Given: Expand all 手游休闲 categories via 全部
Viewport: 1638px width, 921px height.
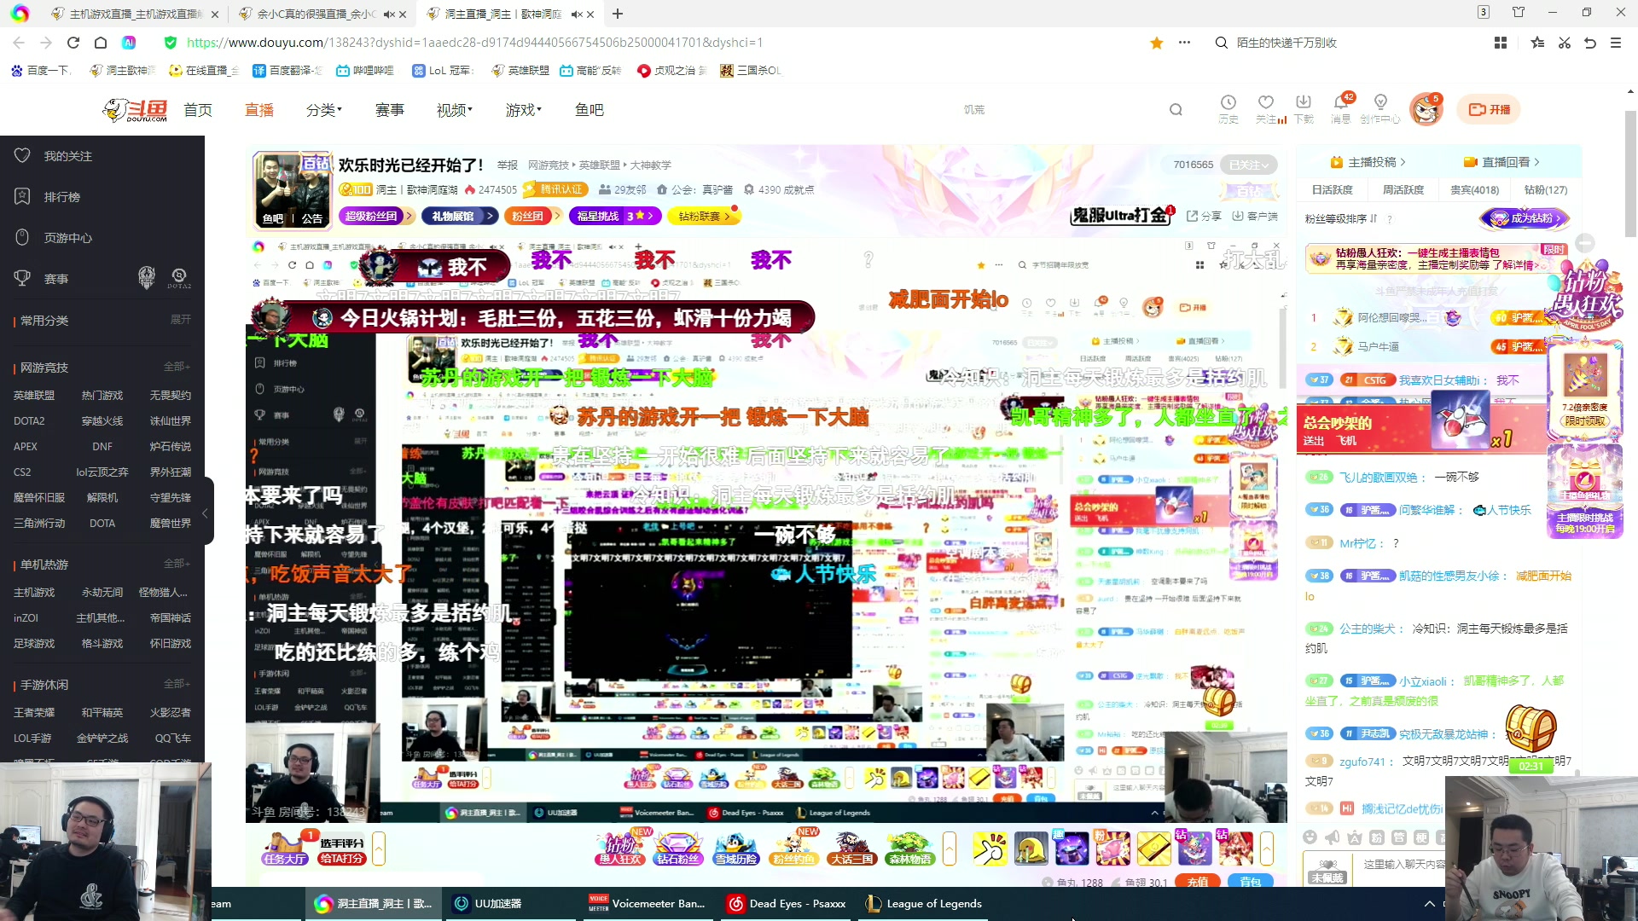Looking at the screenshot, I should pos(177,684).
